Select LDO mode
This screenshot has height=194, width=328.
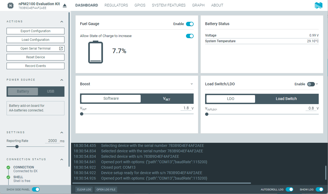[231, 99]
